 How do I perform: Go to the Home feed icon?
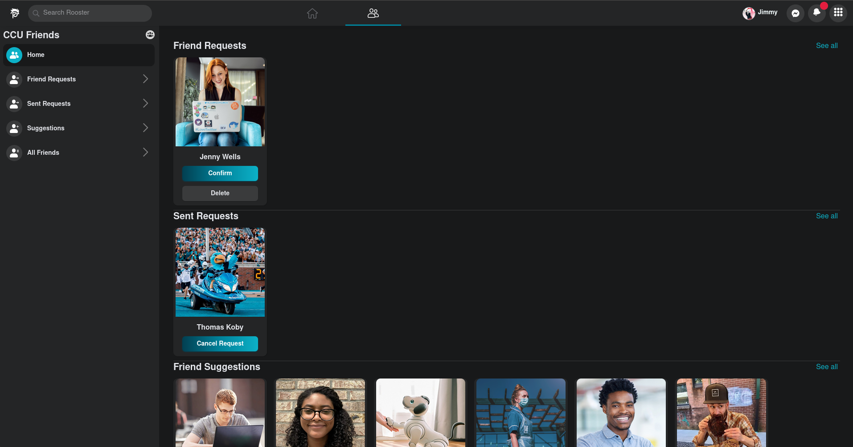coord(312,13)
